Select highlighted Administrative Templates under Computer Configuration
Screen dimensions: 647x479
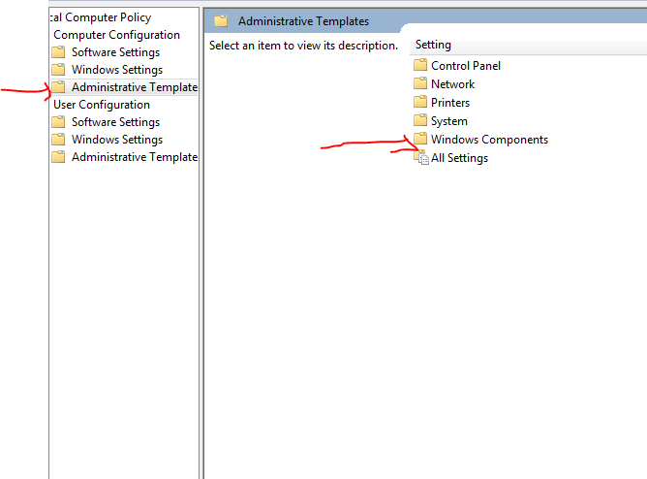(135, 87)
